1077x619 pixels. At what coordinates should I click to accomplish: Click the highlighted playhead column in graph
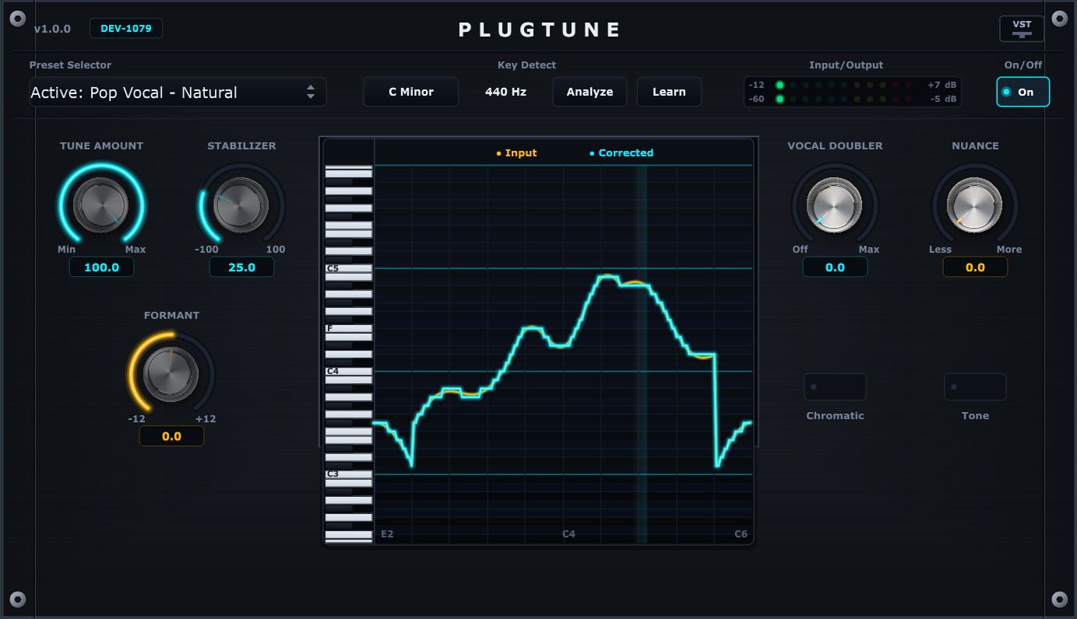[642, 354]
